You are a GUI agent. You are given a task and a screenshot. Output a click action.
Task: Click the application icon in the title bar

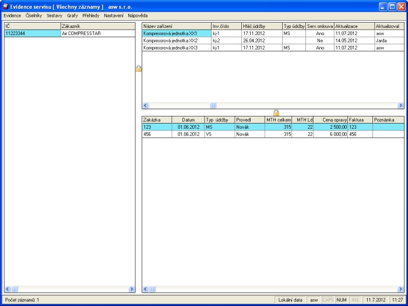point(5,7)
